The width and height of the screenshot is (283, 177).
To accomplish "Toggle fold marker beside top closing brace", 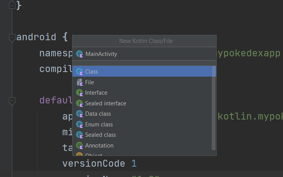I will pos(12,6).
